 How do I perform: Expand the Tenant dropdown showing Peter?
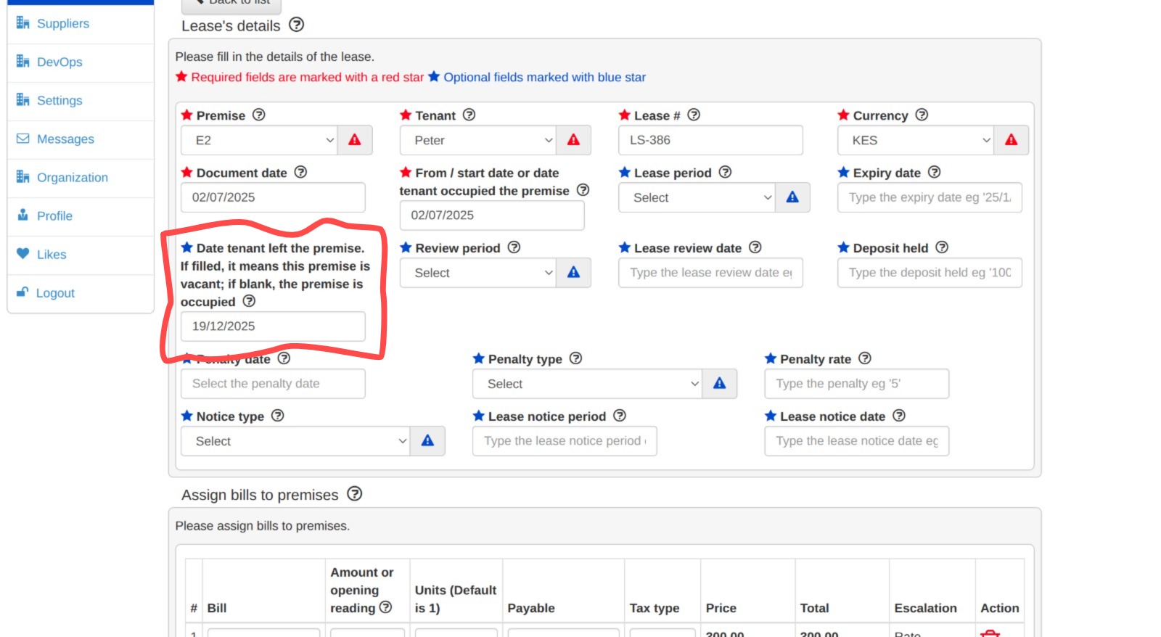point(478,140)
